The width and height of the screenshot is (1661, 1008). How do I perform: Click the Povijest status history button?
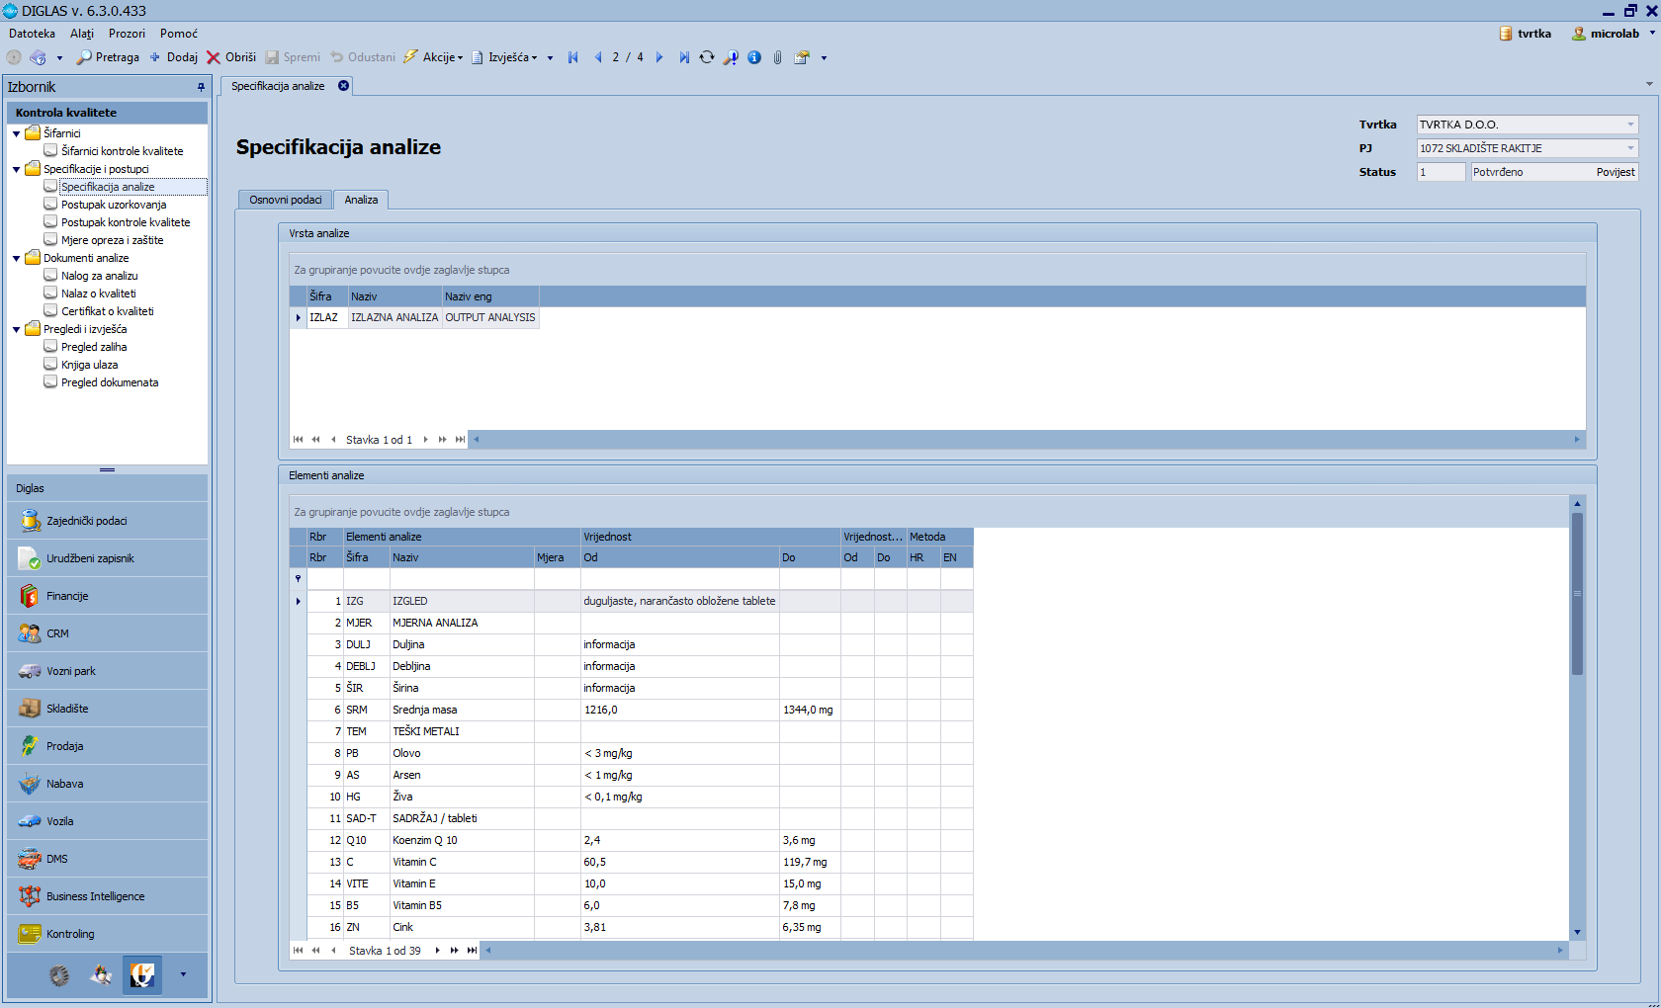pyautogui.click(x=1615, y=172)
